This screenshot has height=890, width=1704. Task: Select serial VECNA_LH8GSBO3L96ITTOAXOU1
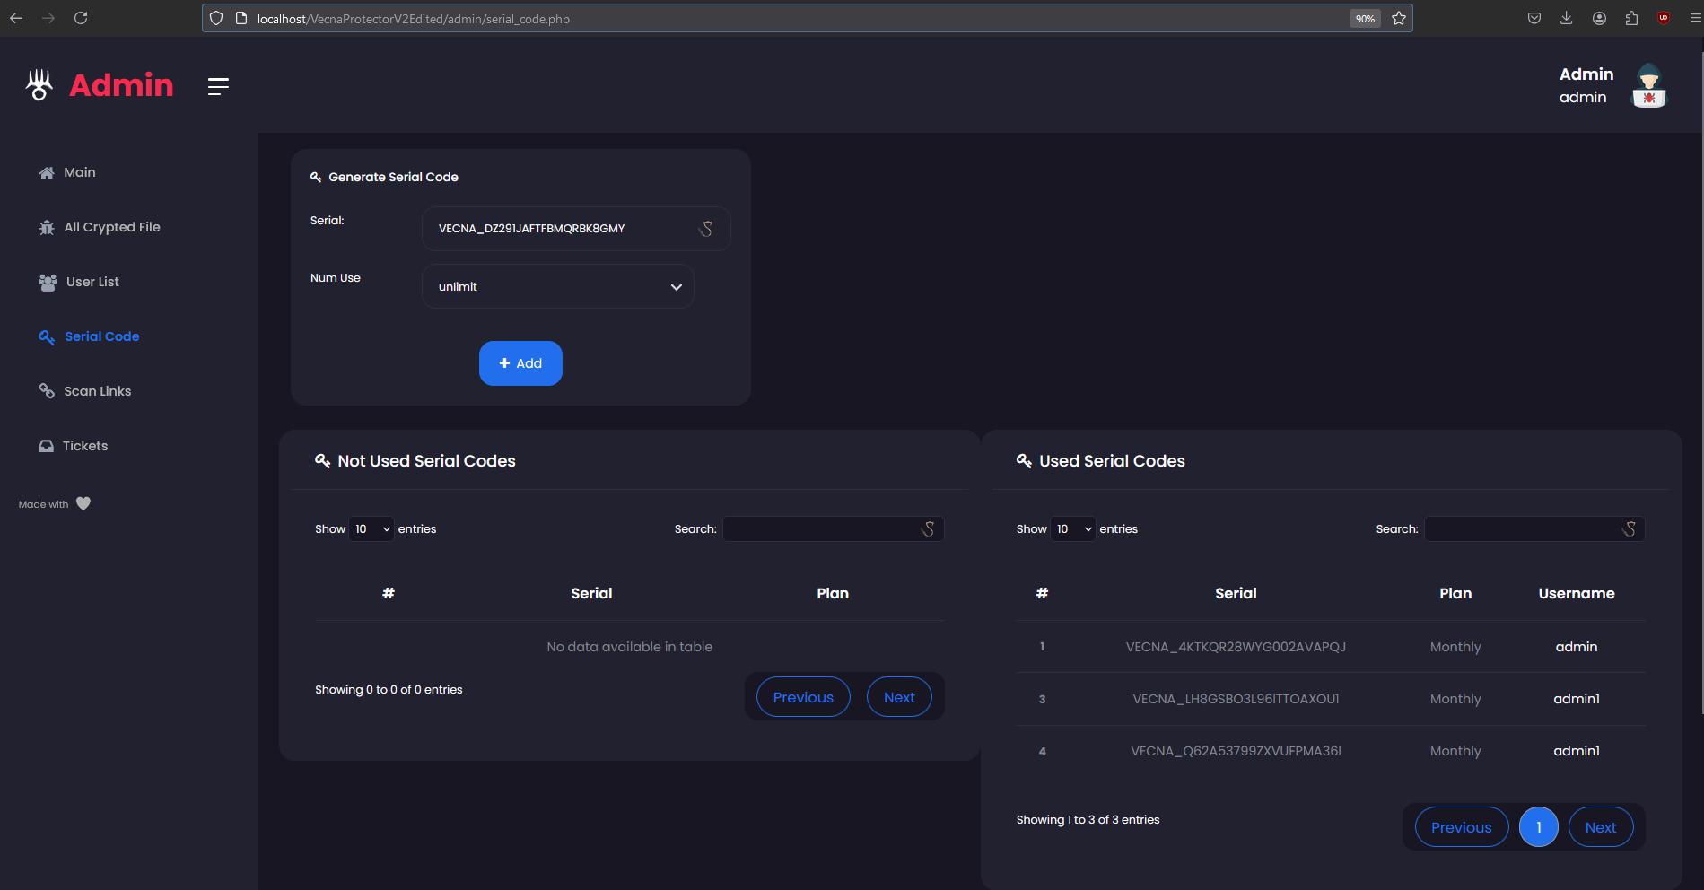pyautogui.click(x=1236, y=699)
